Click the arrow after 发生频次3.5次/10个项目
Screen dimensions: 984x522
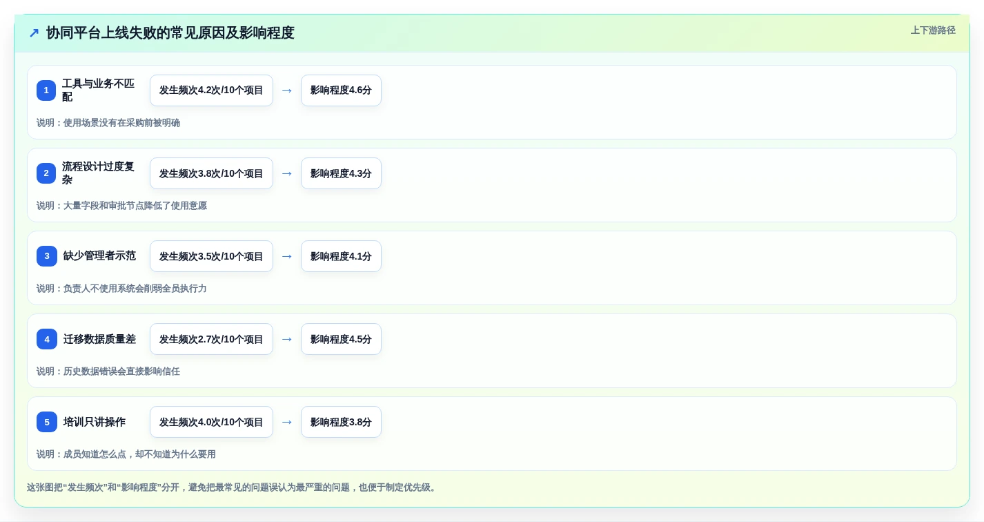(x=287, y=256)
